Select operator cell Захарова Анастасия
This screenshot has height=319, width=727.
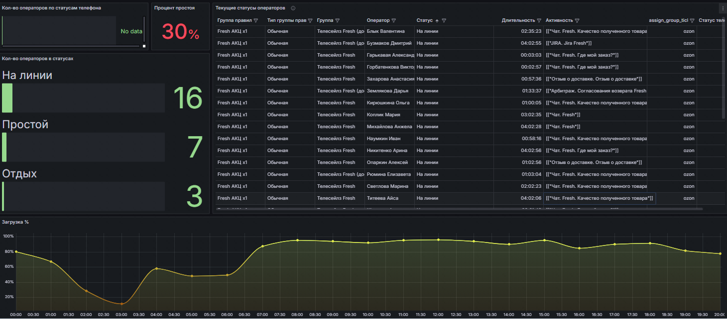[389, 79]
